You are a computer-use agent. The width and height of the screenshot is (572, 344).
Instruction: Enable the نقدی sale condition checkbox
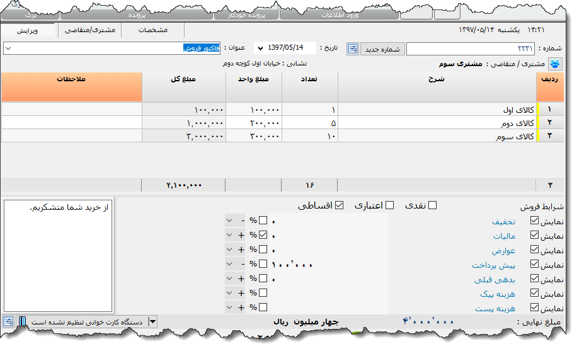click(432, 205)
